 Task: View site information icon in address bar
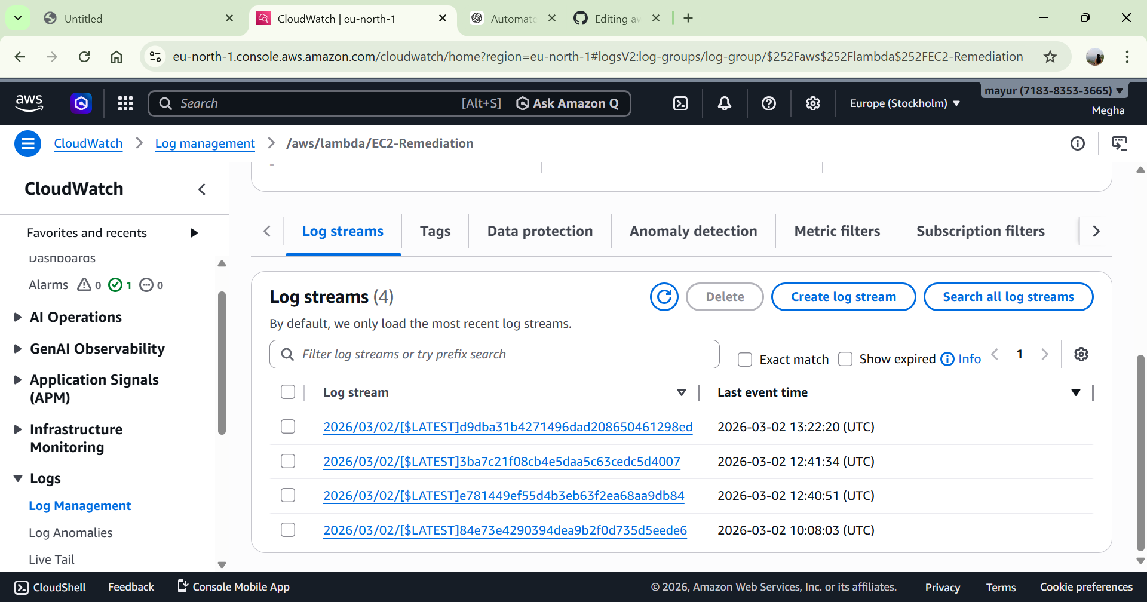[x=155, y=57]
